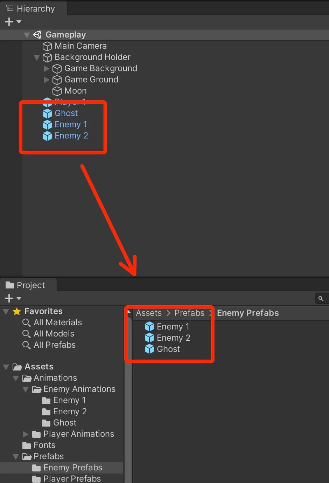Select the Enemy 1 prefab cube in Hierarchy
Screen dimensions: 329x483
(x=47, y=125)
